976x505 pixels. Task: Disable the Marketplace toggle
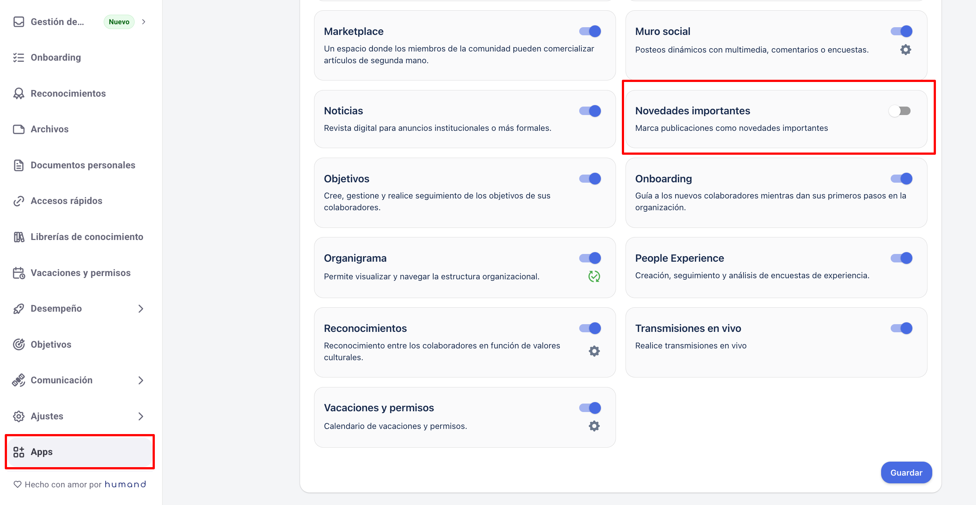589,31
